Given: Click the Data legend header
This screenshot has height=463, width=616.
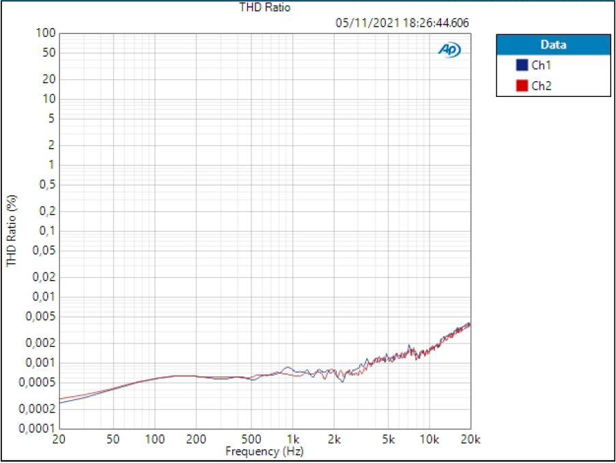Looking at the screenshot, I should point(554,44).
